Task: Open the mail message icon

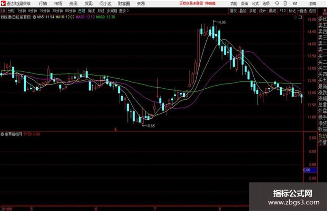Action: (x=295, y=3)
